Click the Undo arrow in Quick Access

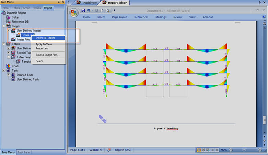(89, 10)
